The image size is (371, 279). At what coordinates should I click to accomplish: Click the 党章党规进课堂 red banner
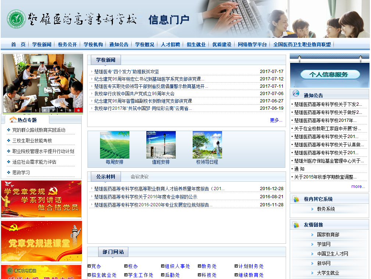[x=41, y=241]
